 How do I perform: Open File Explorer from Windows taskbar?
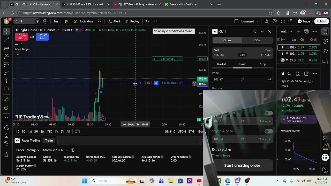point(171,181)
